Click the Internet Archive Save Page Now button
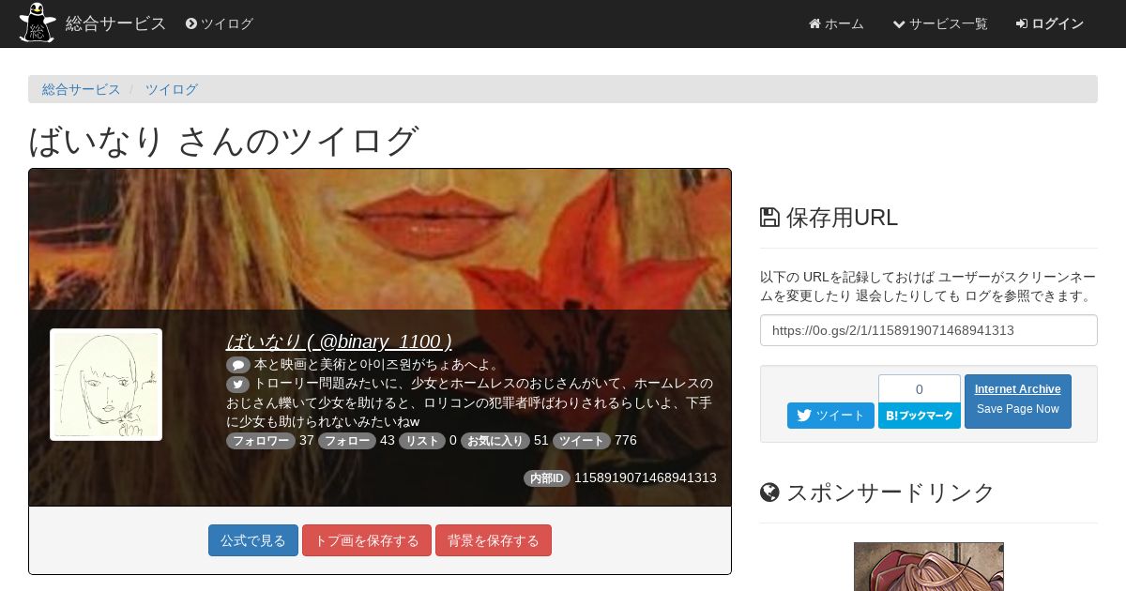This screenshot has width=1126, height=591. pyautogui.click(x=1018, y=402)
